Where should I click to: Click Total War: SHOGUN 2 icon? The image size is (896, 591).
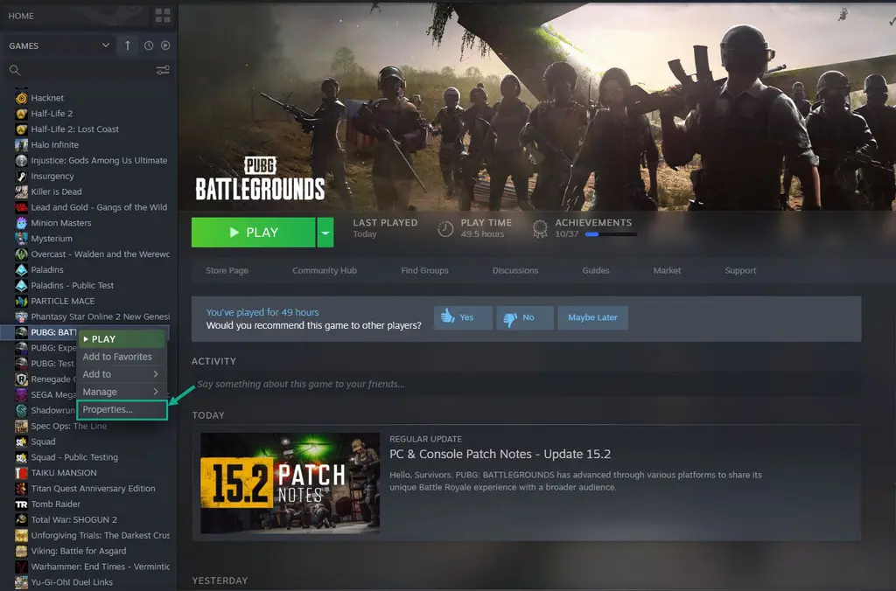click(21, 519)
